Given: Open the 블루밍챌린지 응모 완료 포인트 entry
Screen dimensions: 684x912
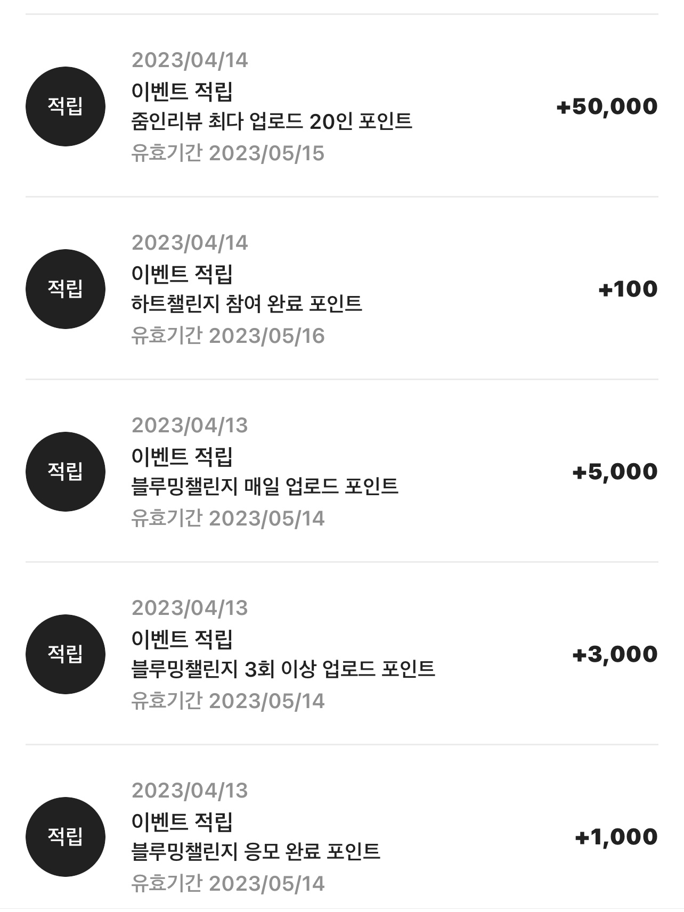Looking at the screenshot, I should coord(341,836).
